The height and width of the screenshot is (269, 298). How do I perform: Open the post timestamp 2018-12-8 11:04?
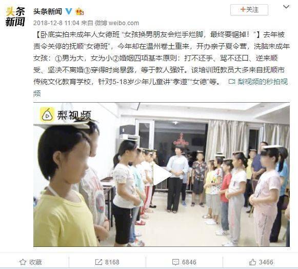pyautogui.click(x=56, y=23)
